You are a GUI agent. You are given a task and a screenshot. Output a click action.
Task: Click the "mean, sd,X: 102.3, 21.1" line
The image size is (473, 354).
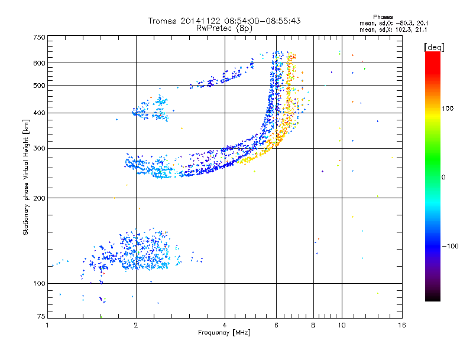click(x=393, y=30)
